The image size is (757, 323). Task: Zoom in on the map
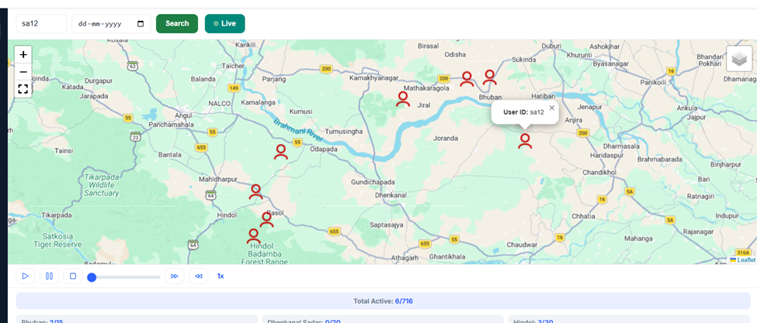click(23, 54)
